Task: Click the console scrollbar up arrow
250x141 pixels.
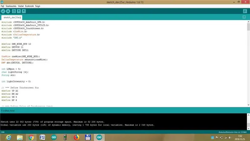Action: pos(248,115)
